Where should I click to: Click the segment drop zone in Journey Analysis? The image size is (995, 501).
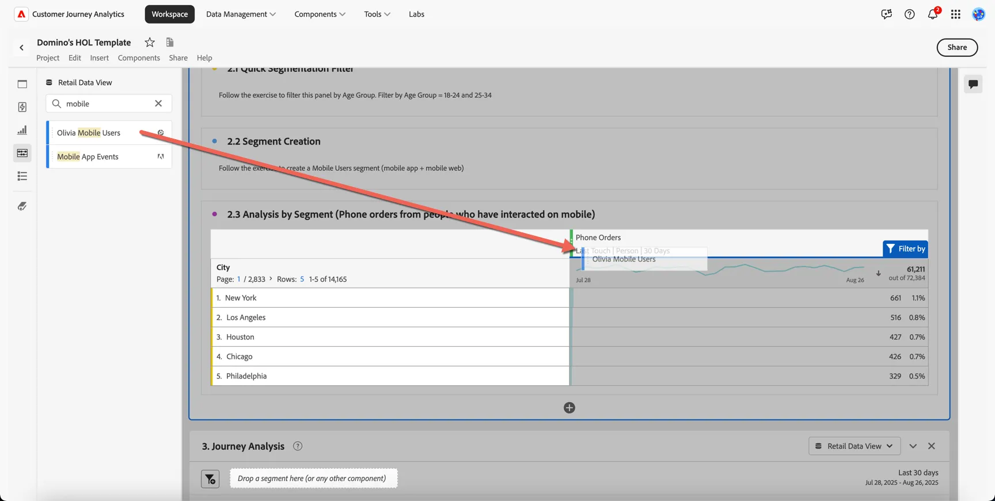(313, 479)
